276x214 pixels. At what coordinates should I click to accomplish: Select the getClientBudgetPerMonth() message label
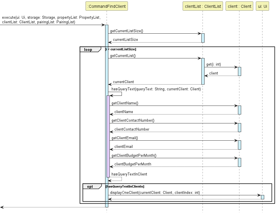pos(134,156)
